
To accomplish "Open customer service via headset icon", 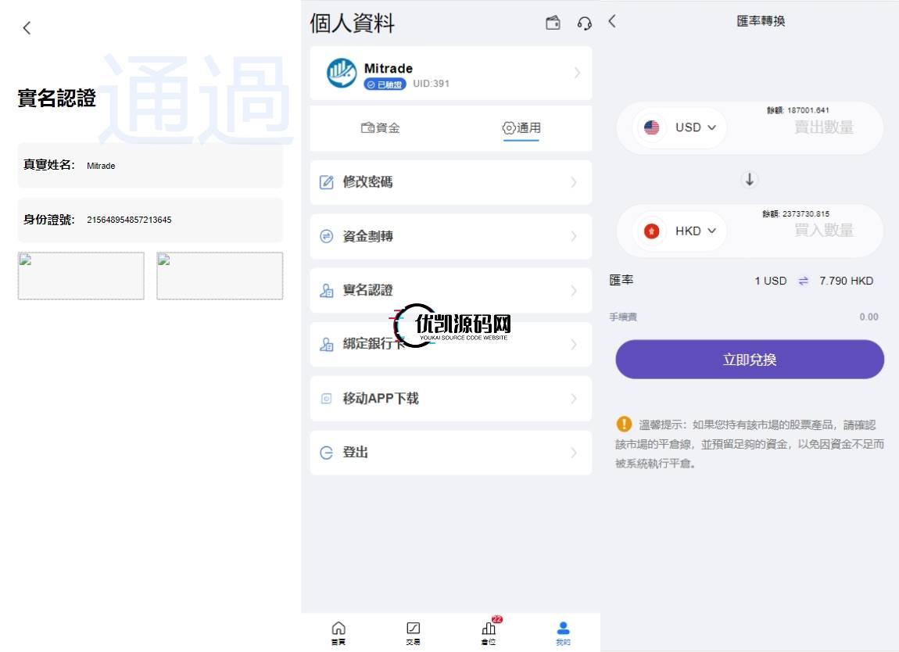I will click(x=582, y=23).
